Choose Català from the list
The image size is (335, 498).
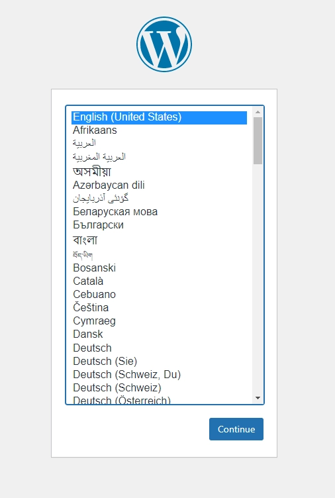tap(159, 281)
